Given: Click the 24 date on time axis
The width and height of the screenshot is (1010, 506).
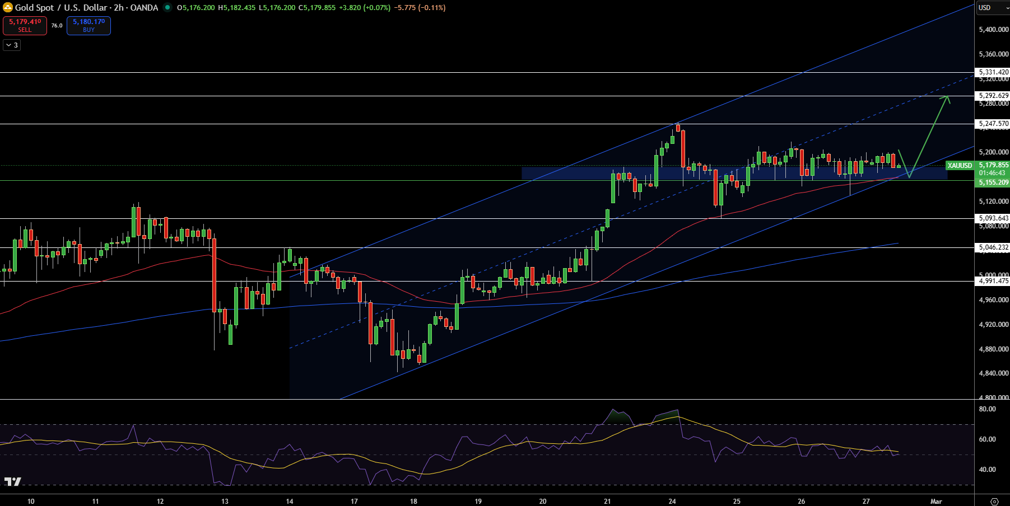Looking at the screenshot, I should tap(672, 501).
